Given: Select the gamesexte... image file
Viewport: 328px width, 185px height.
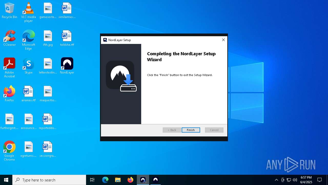Looking at the screenshot, I should [48, 11].
